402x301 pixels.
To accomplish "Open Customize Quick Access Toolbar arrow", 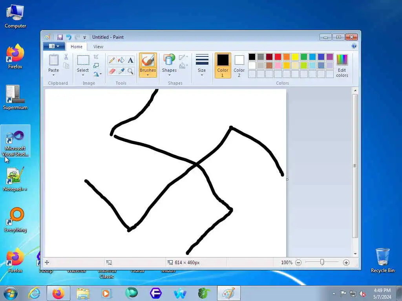I will pyautogui.click(x=85, y=38).
